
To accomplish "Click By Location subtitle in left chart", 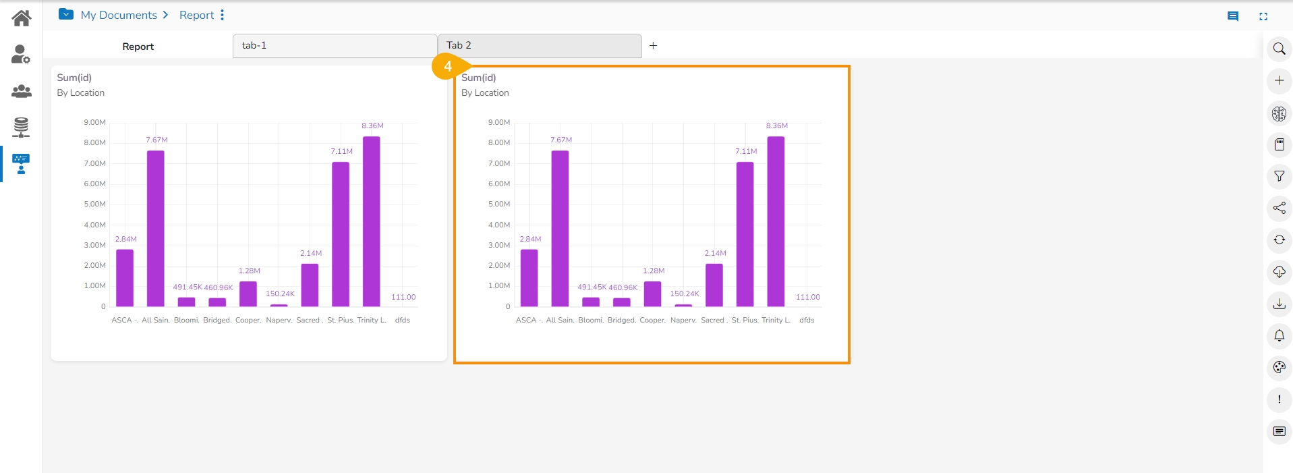I will (x=81, y=93).
